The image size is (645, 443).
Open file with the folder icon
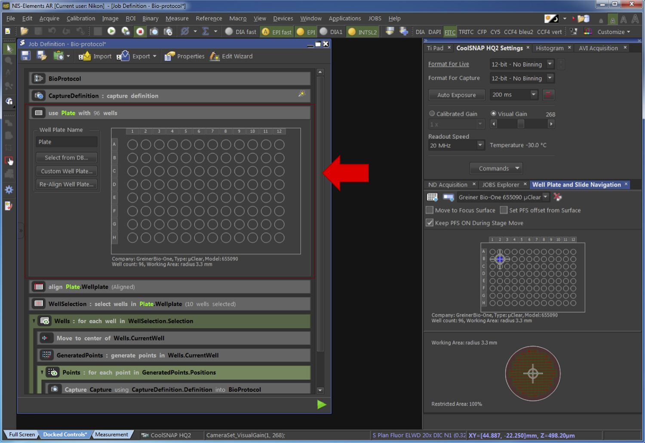click(x=24, y=31)
